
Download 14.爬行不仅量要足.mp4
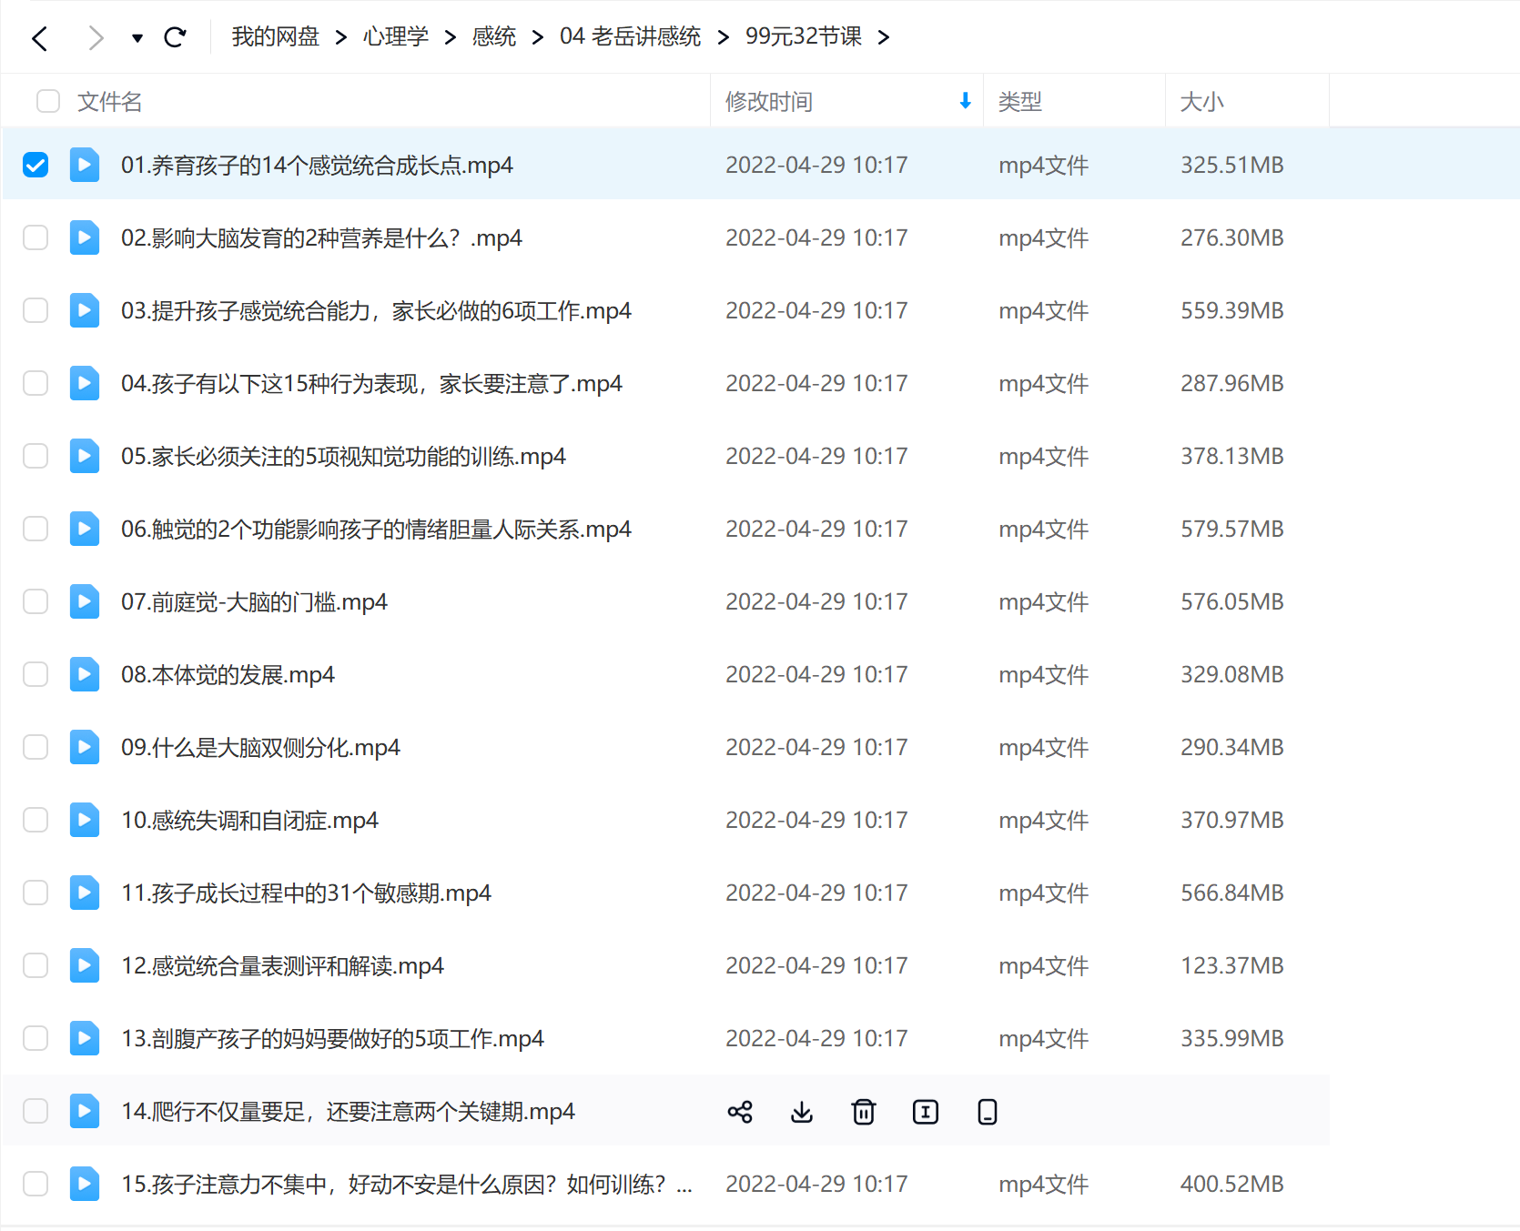(802, 1111)
